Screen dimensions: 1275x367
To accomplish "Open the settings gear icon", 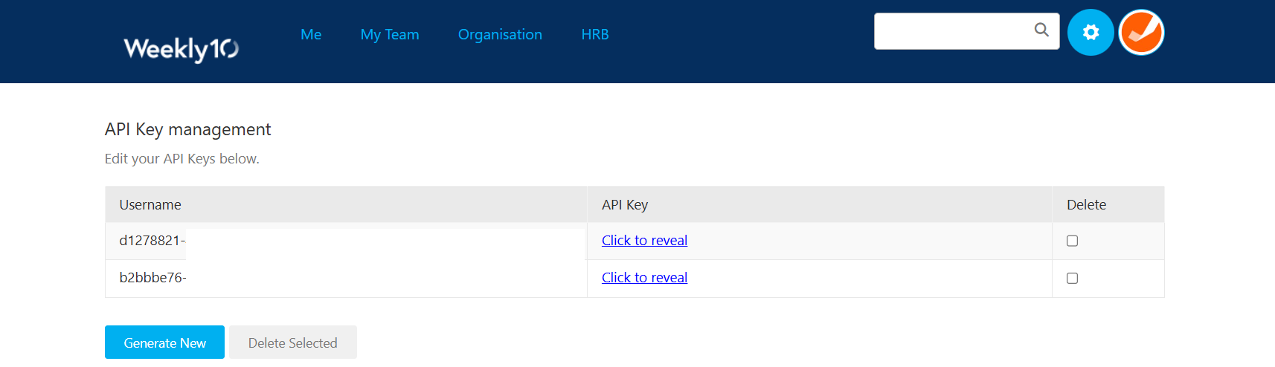I will (1090, 33).
